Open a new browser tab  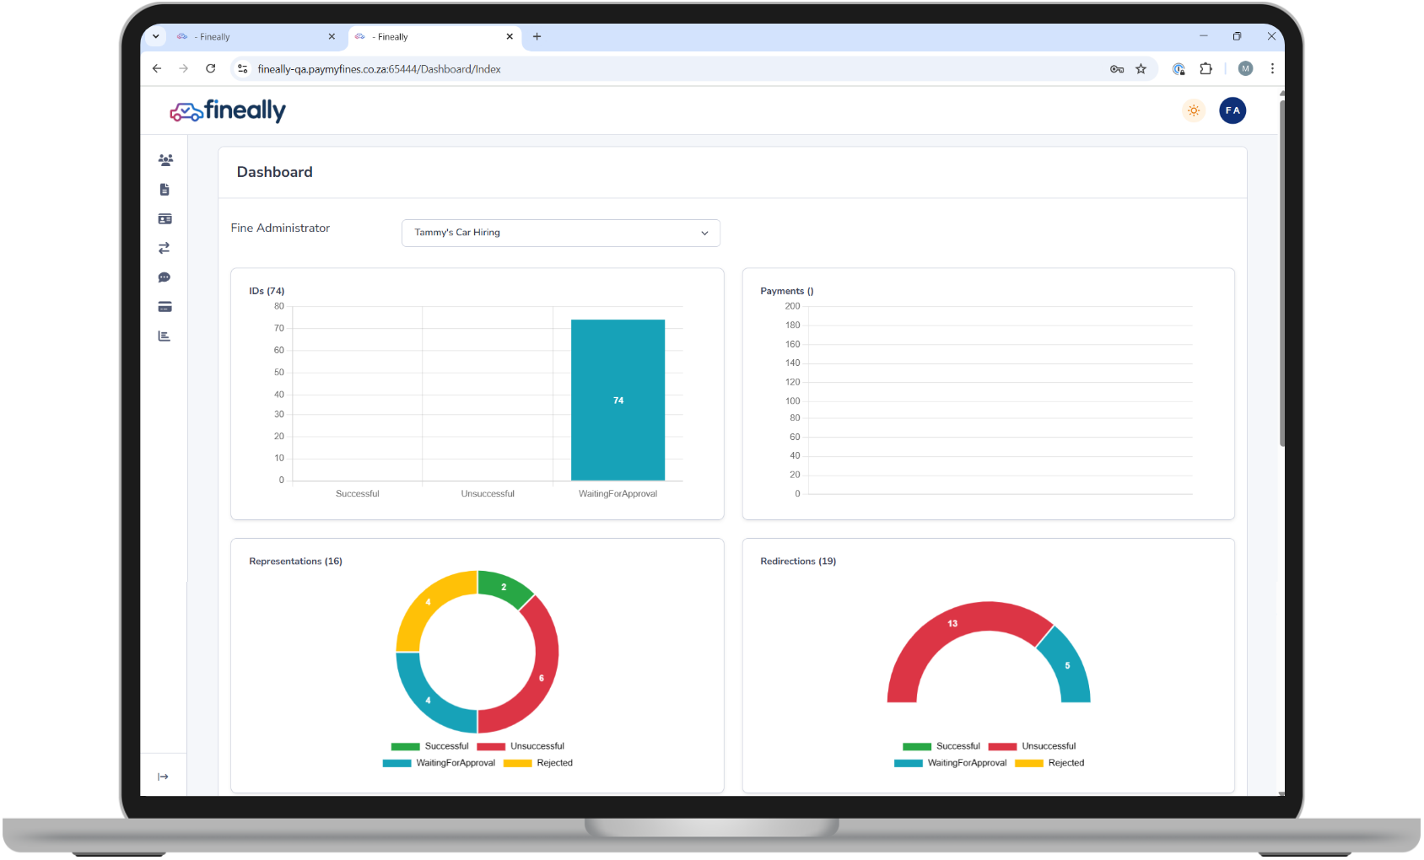pos(537,36)
